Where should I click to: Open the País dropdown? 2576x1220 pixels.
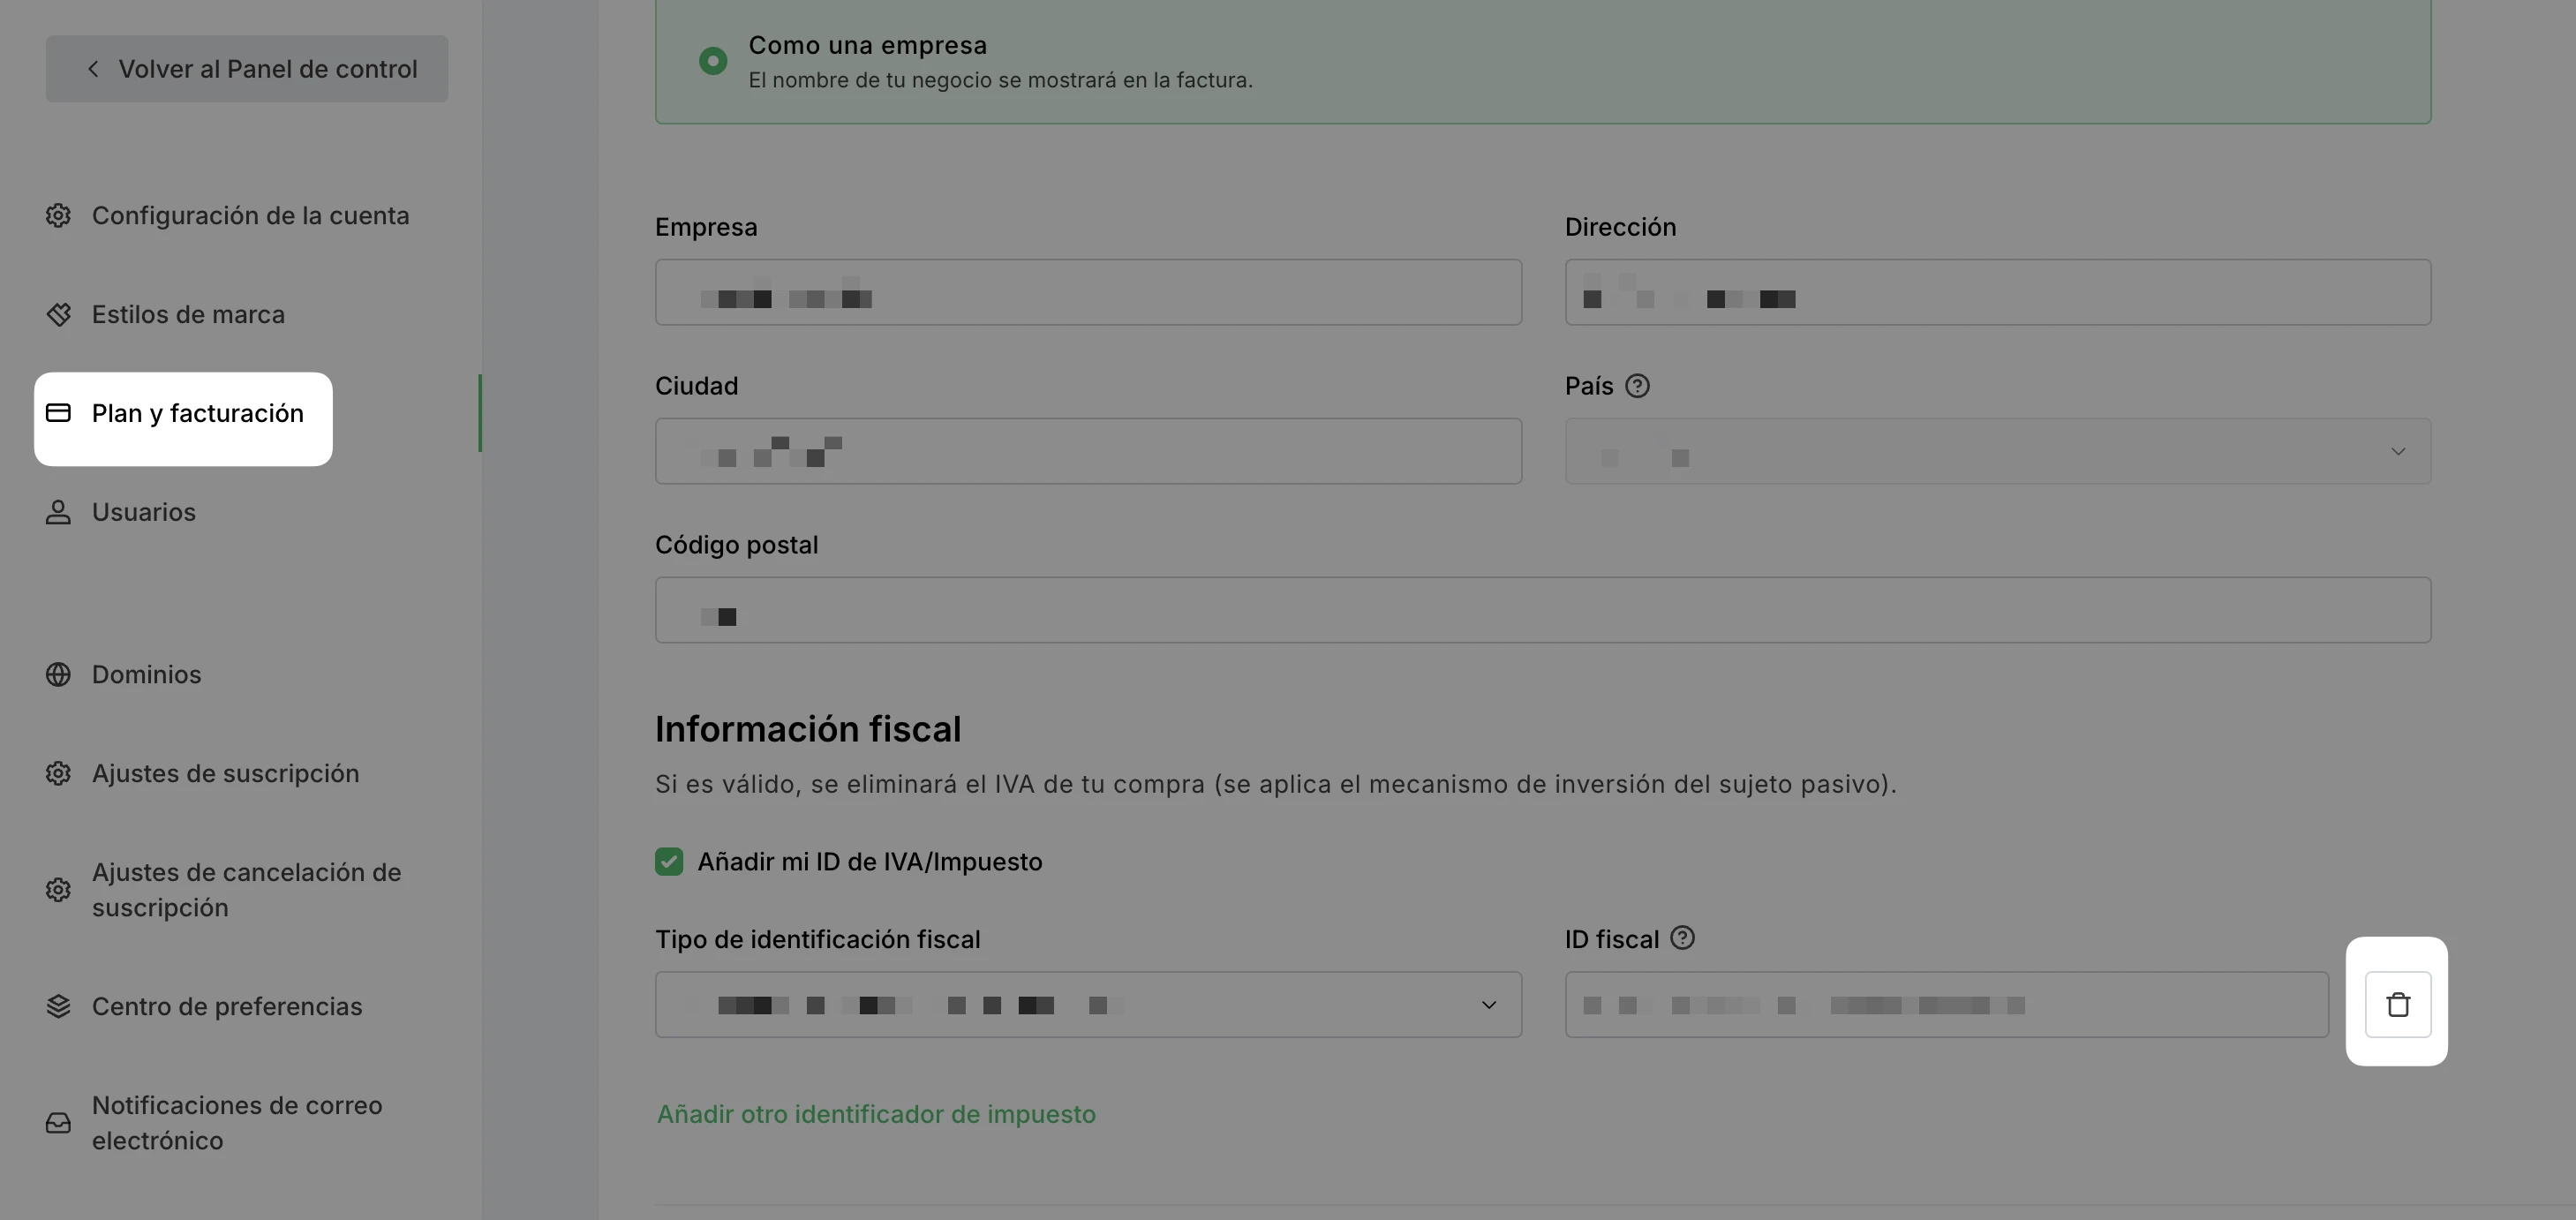click(x=1997, y=452)
